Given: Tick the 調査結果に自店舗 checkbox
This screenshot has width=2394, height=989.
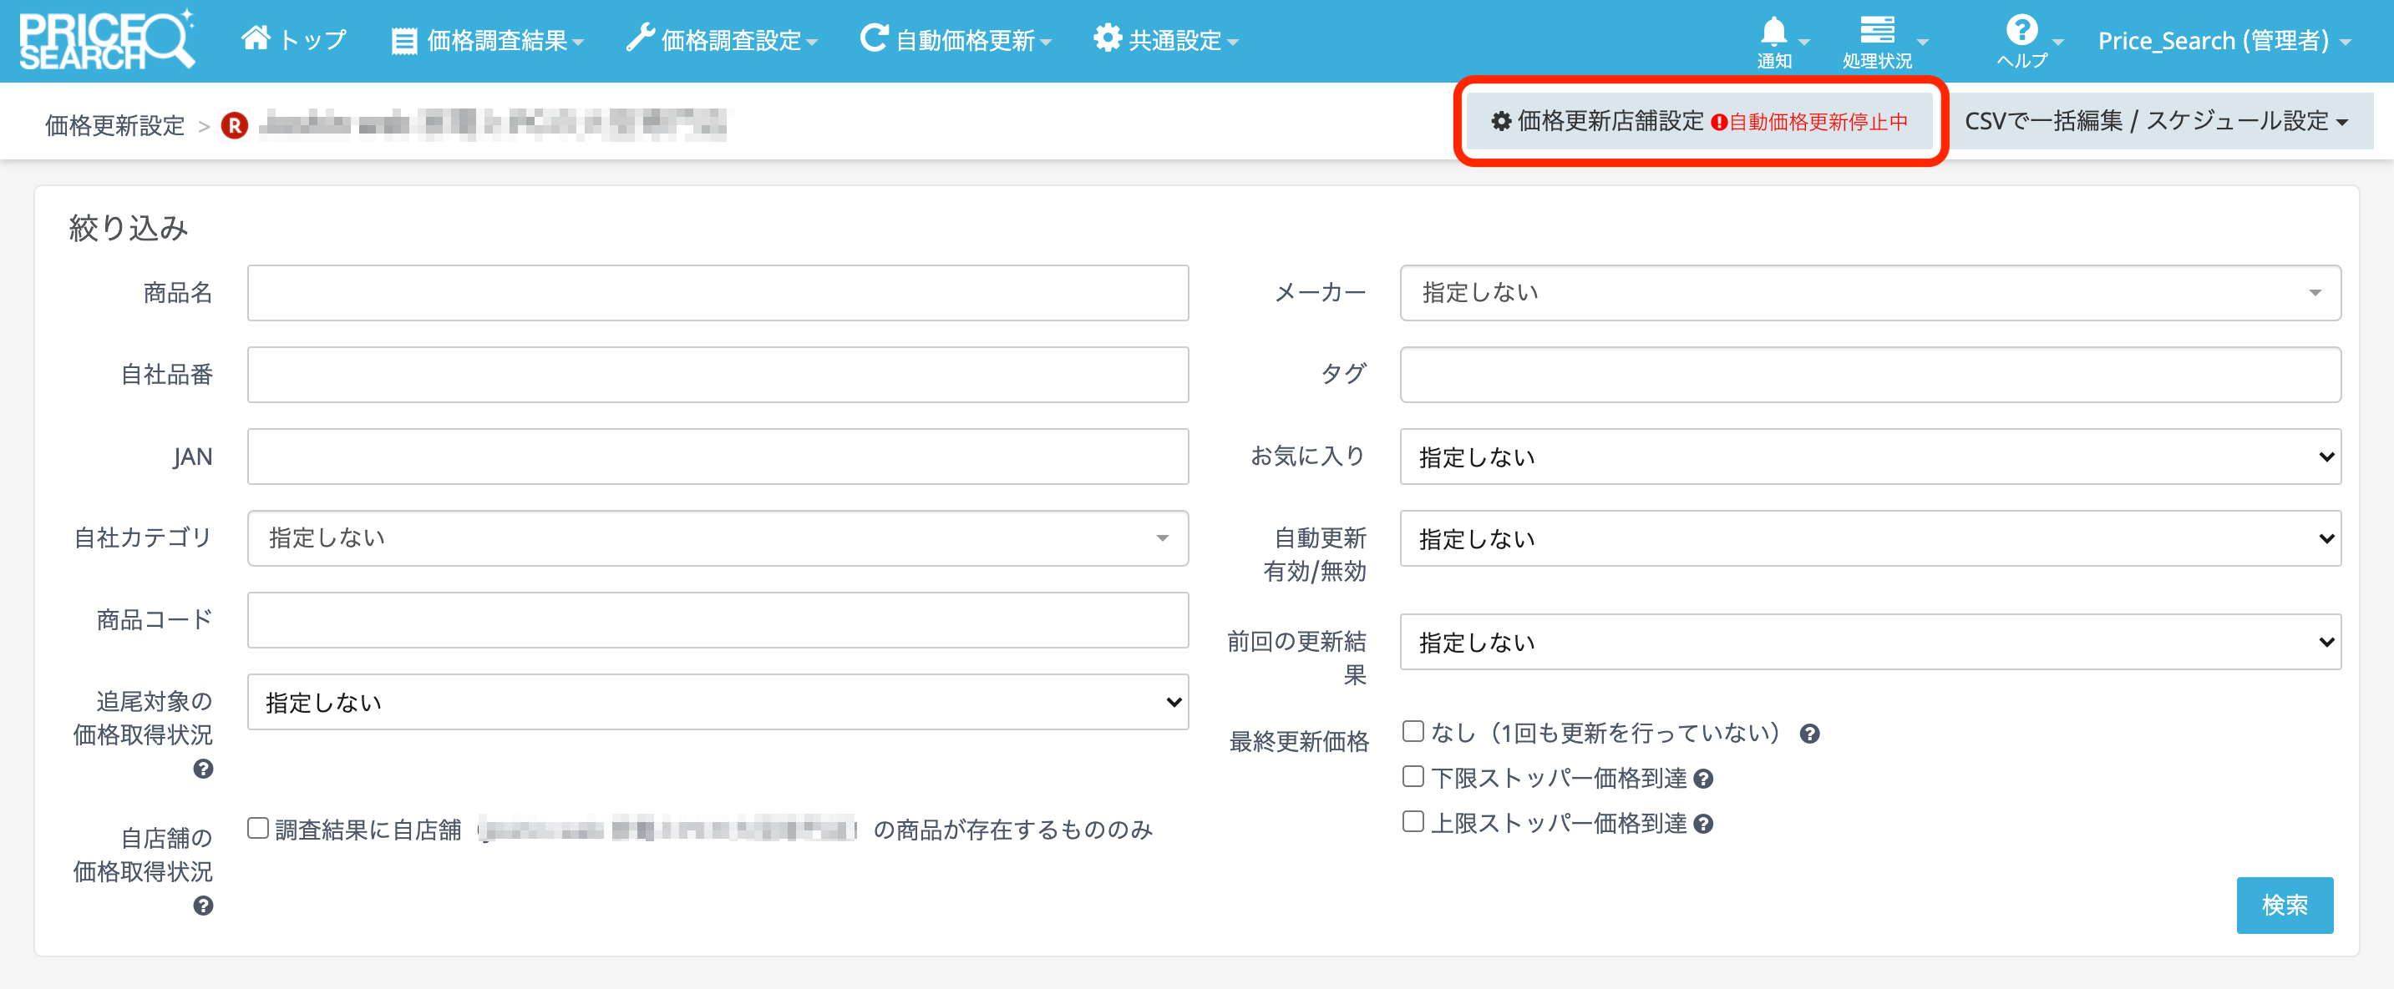Looking at the screenshot, I should [x=258, y=829].
